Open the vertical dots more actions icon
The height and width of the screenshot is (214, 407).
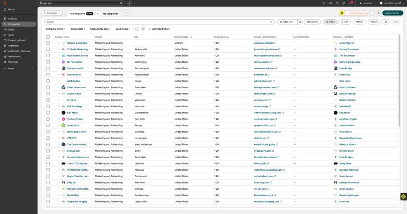[372, 13]
